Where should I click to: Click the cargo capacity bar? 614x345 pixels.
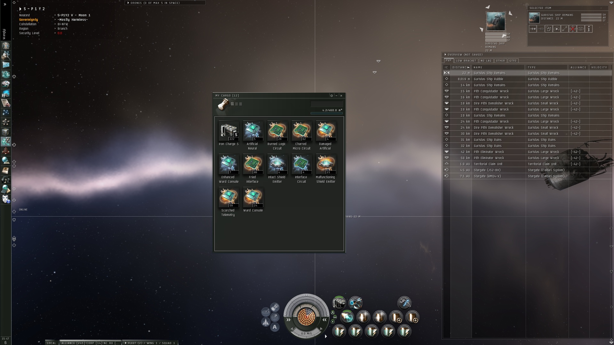coord(326,113)
